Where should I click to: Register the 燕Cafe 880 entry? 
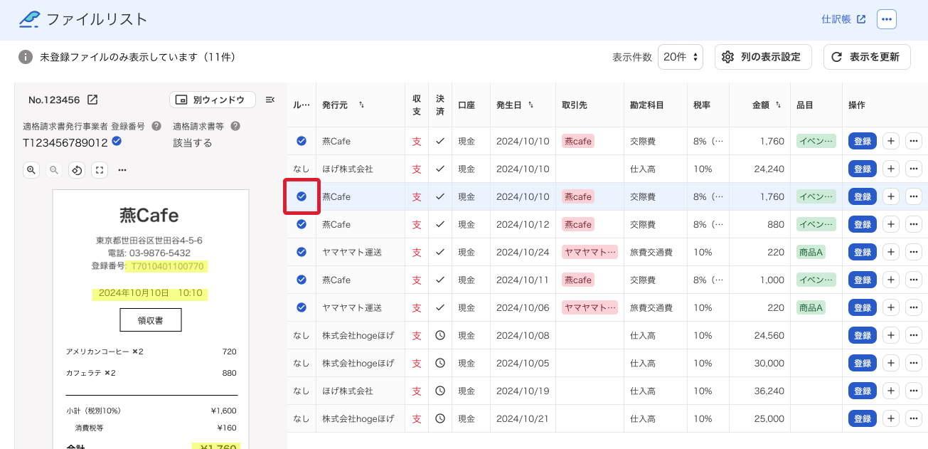863,224
